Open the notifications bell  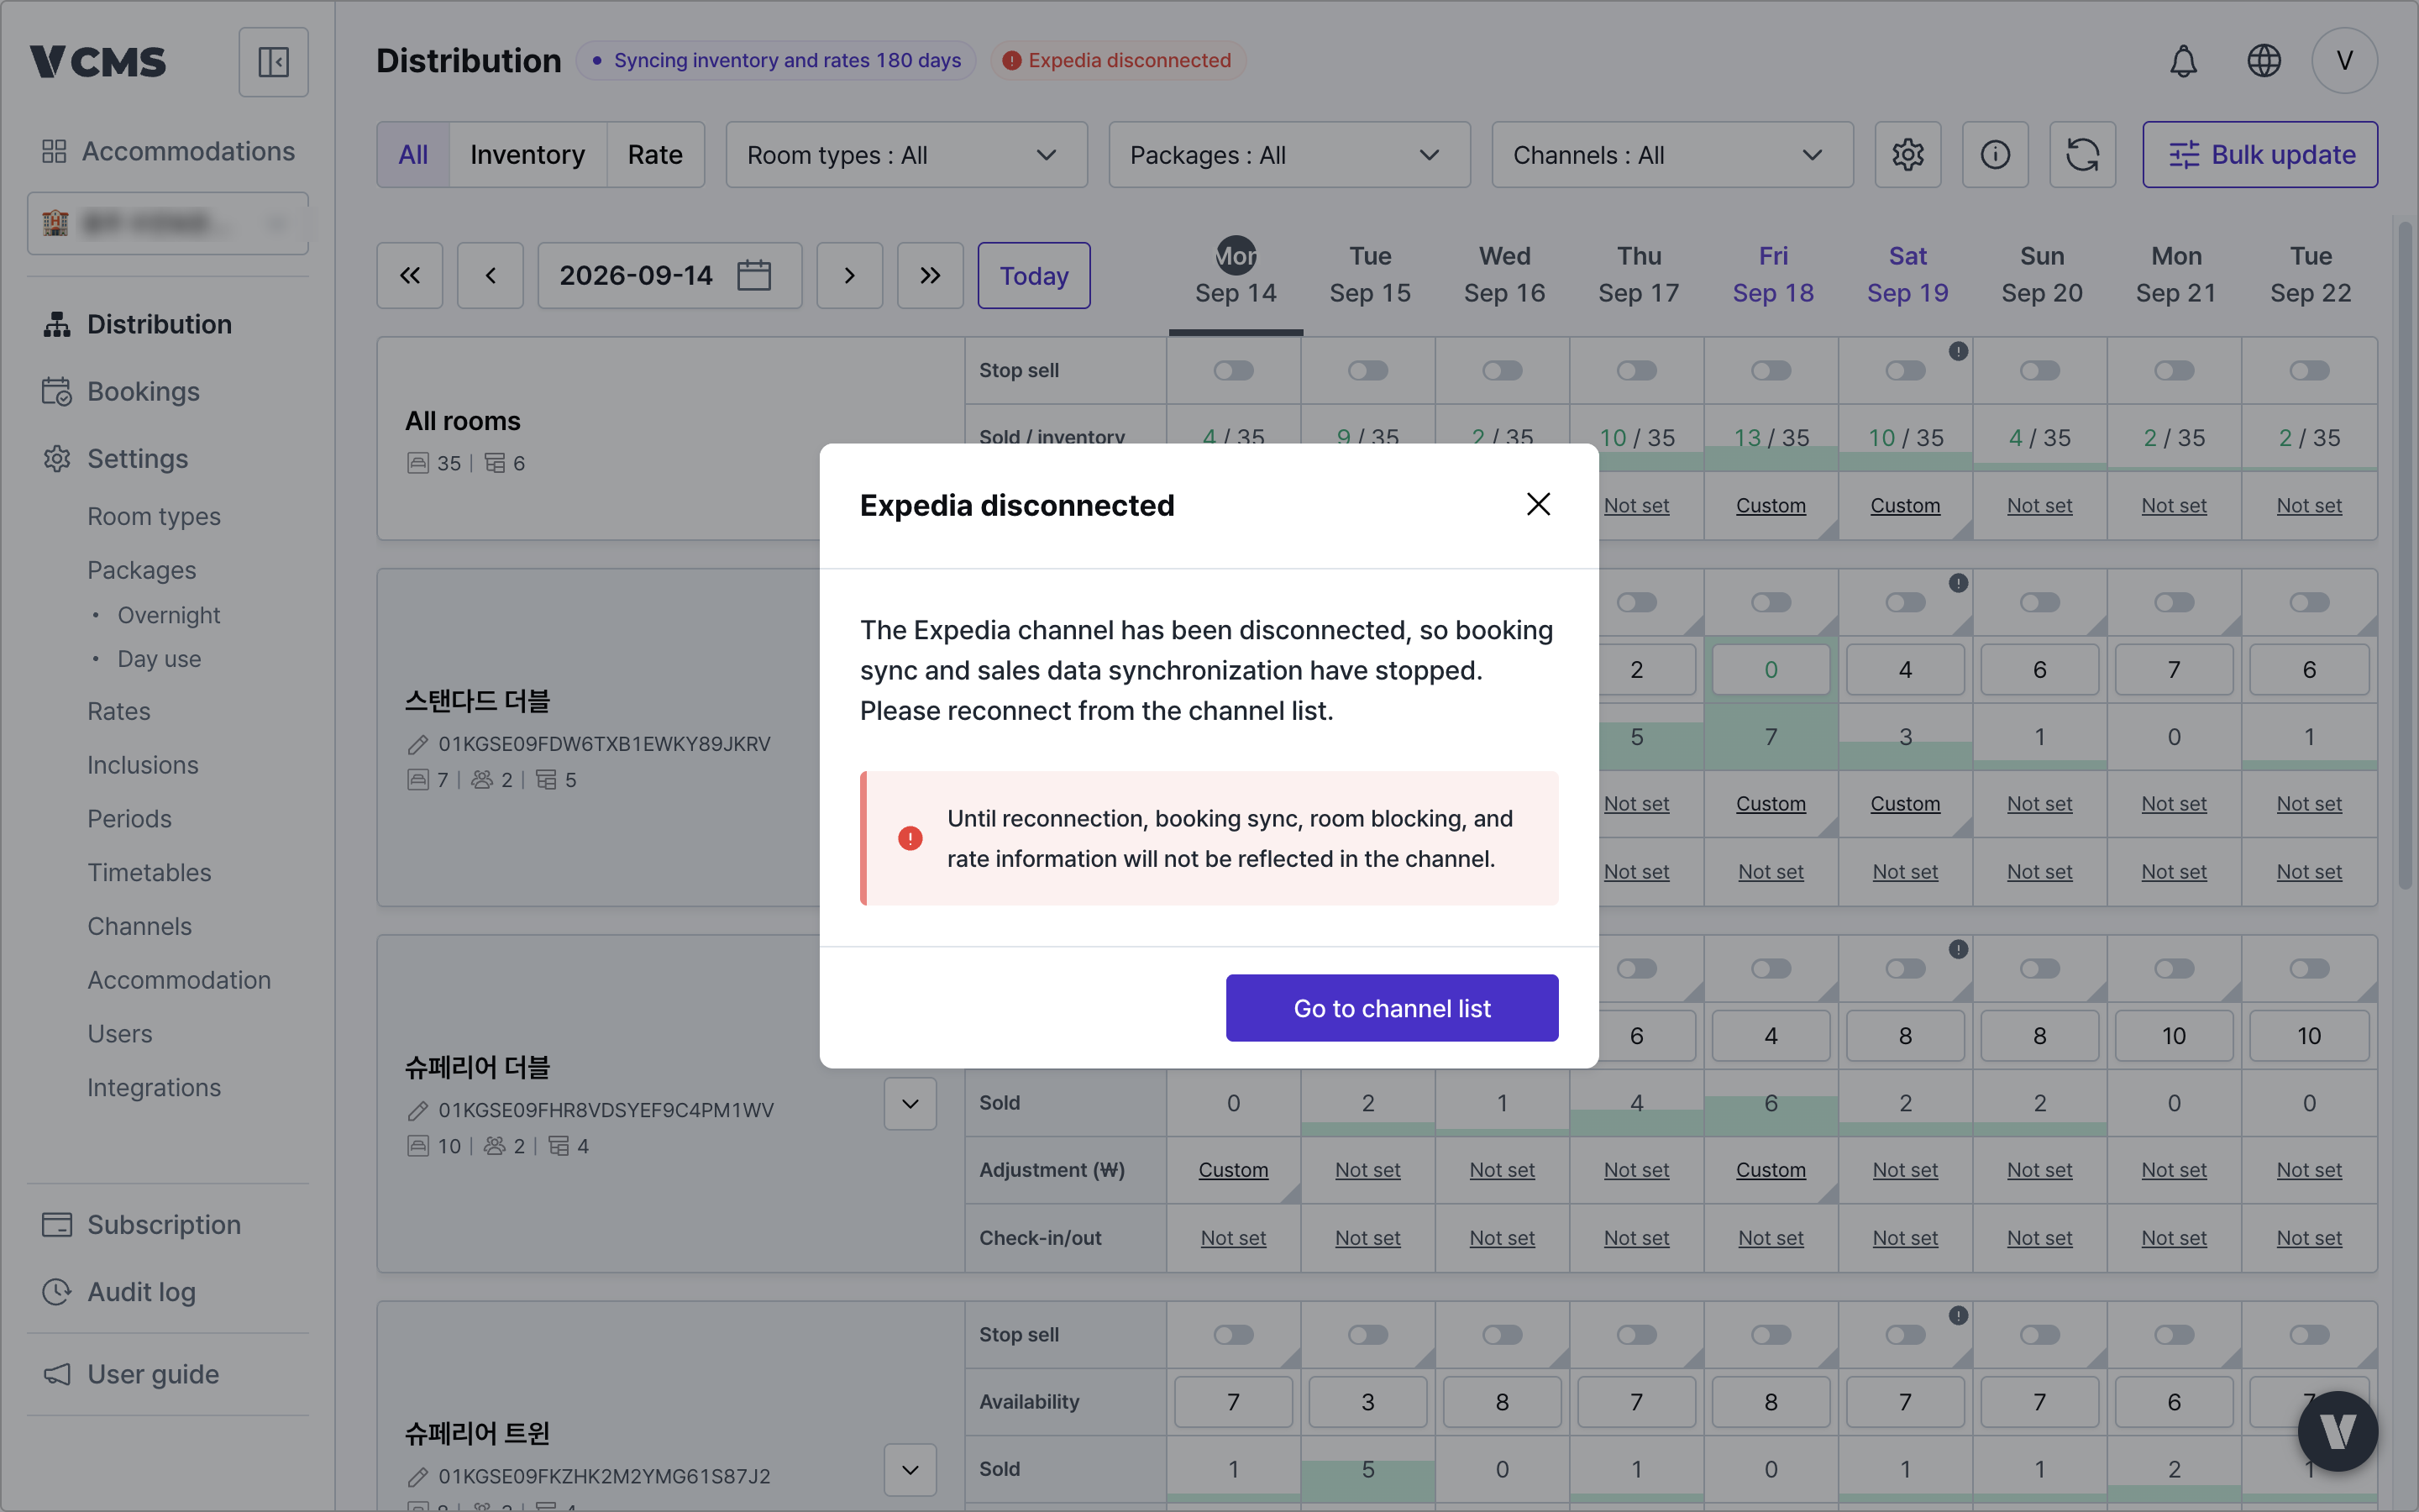pyautogui.click(x=2183, y=61)
